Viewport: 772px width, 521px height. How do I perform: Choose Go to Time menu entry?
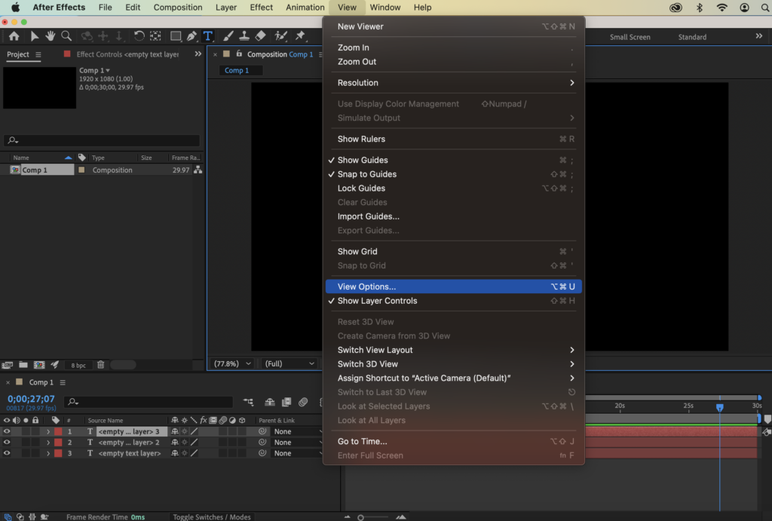point(453,441)
